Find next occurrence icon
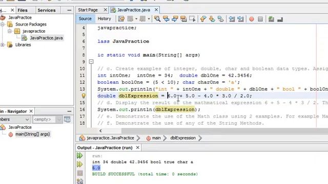 pyautogui.click(x=175, y=19)
